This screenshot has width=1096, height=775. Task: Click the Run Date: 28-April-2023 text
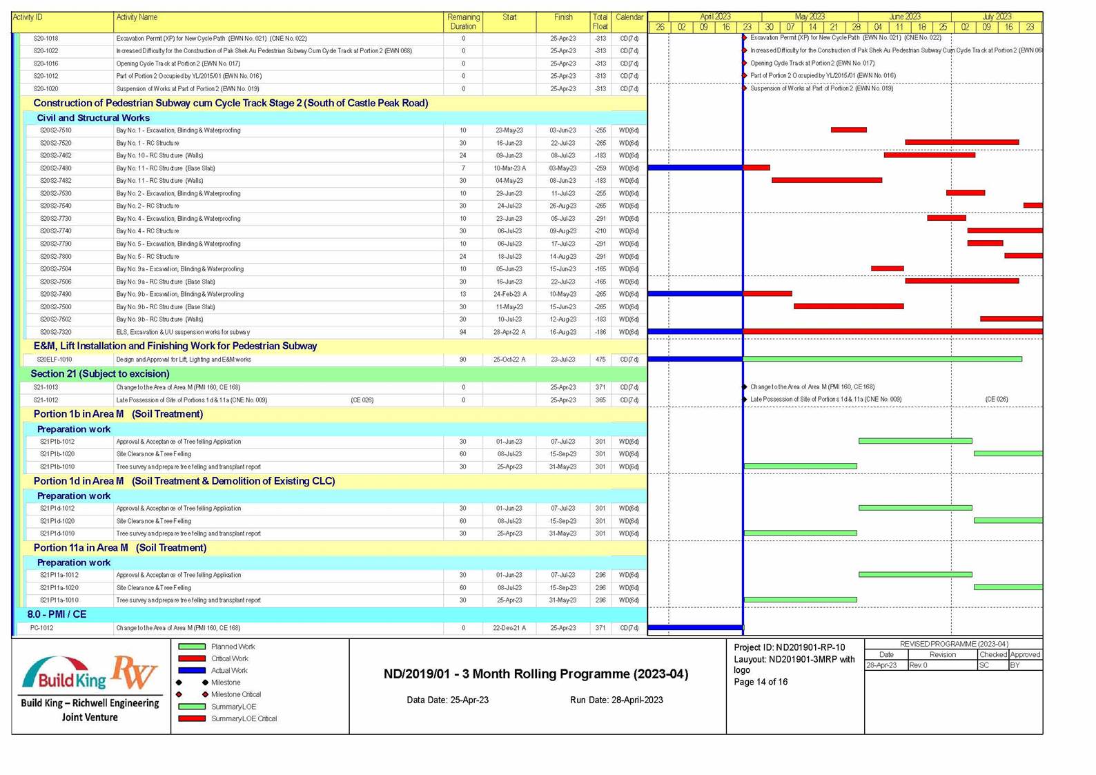pyautogui.click(x=616, y=700)
